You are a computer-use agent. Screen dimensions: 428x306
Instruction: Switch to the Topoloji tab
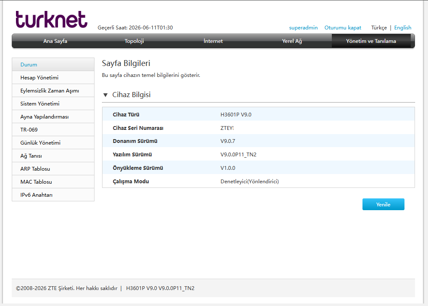pos(134,41)
